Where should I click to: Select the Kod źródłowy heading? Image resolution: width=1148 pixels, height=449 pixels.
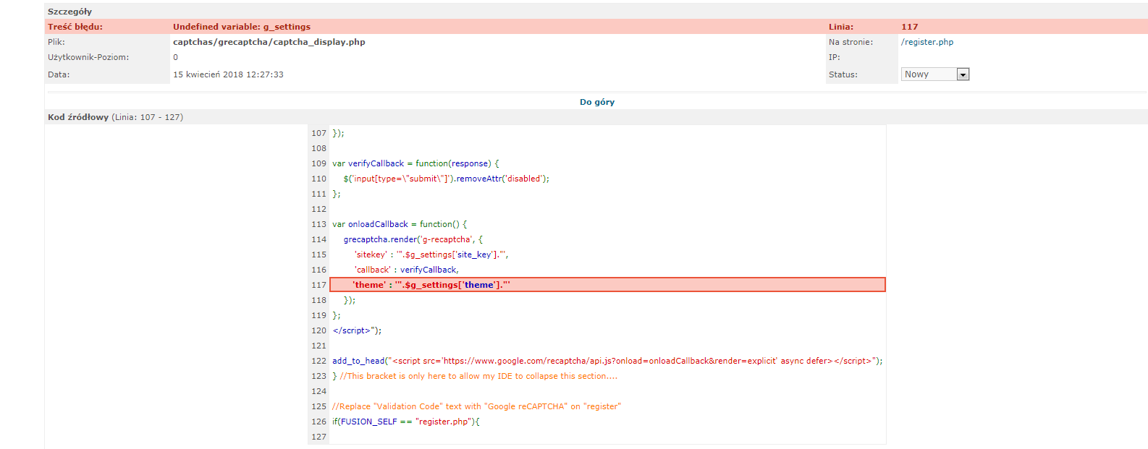[78, 117]
